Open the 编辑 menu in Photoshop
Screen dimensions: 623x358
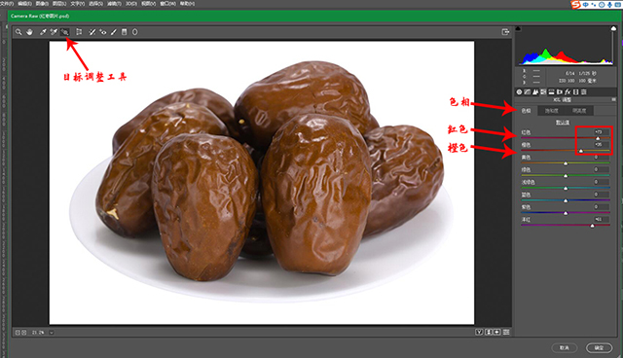pyautogui.click(x=24, y=4)
